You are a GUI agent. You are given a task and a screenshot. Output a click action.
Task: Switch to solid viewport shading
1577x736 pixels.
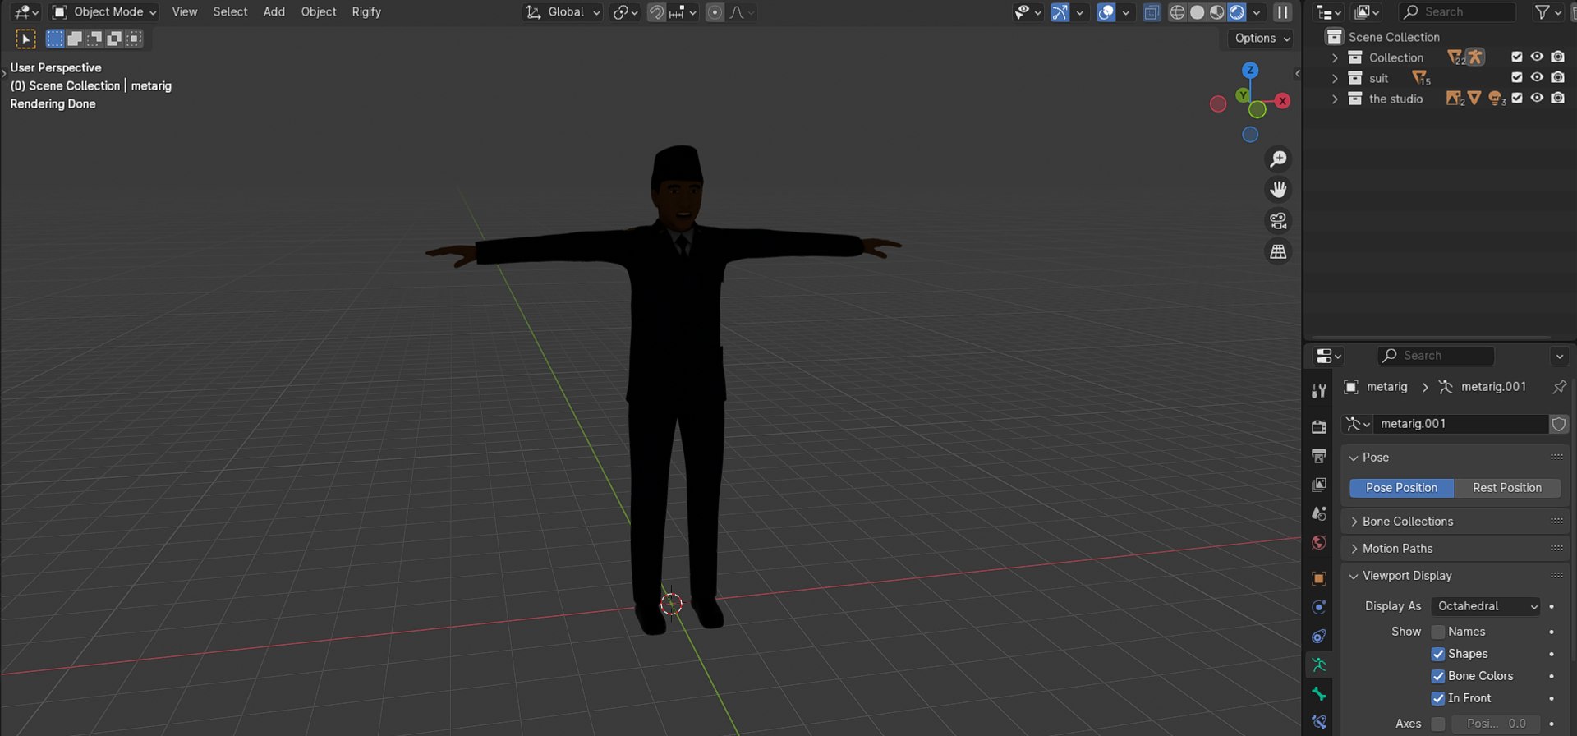click(x=1197, y=11)
